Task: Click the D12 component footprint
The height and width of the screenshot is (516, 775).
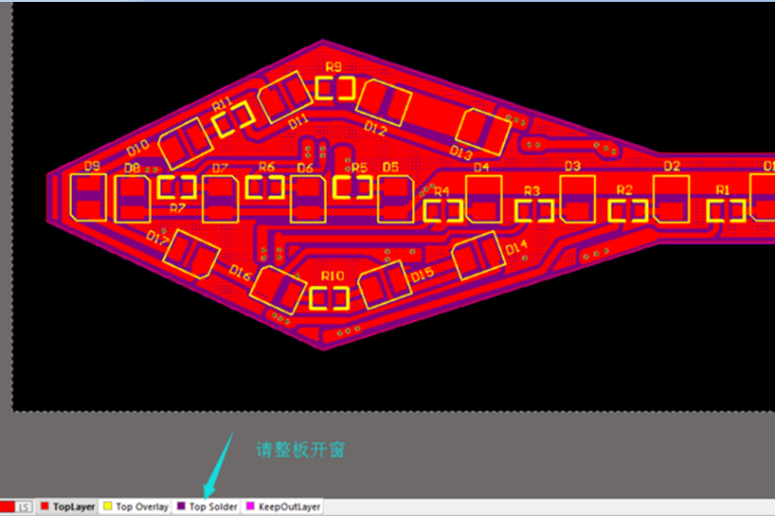Action: coord(385,103)
